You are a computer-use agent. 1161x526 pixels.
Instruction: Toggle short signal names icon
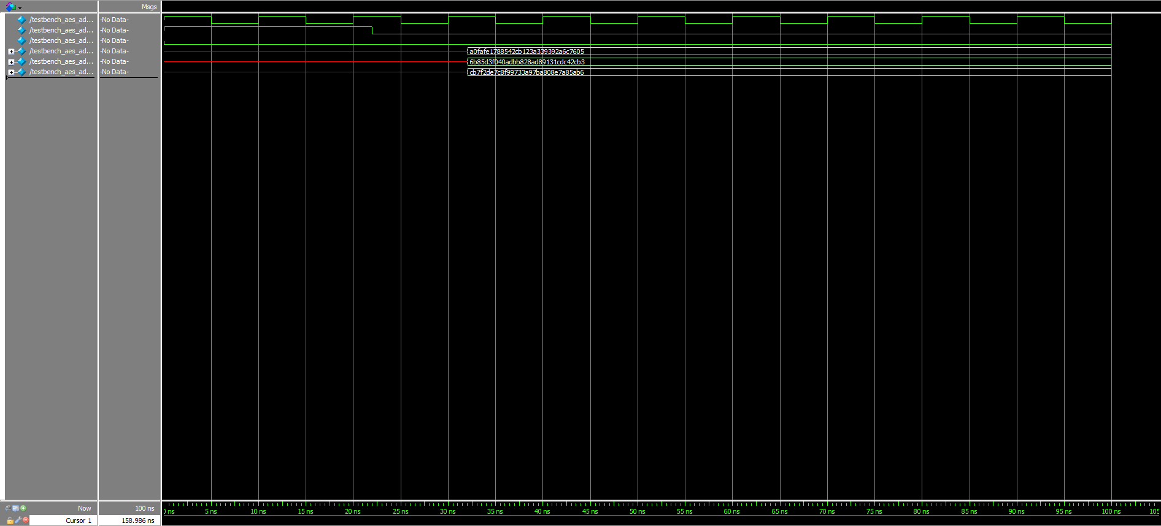pyautogui.click(x=8, y=508)
